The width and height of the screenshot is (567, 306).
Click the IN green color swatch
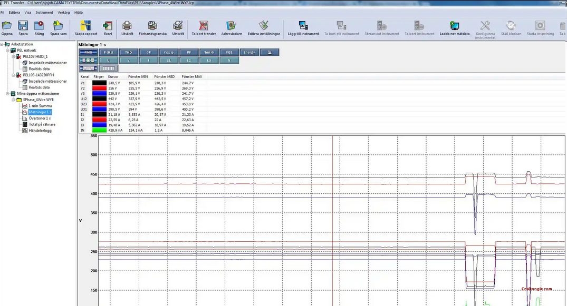pyautogui.click(x=100, y=130)
